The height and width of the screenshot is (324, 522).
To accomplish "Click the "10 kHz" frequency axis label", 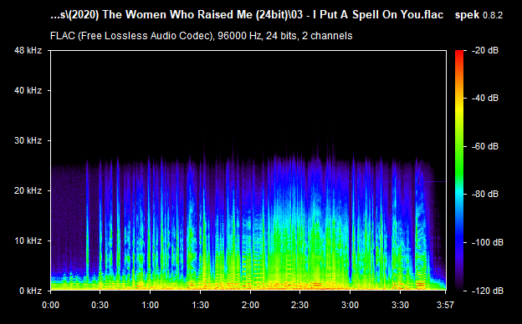I will tap(28, 240).
